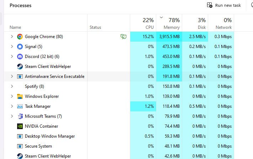This screenshot has height=159, width=253.
Task: Select the Secure System process name
Action: click(x=38, y=146)
